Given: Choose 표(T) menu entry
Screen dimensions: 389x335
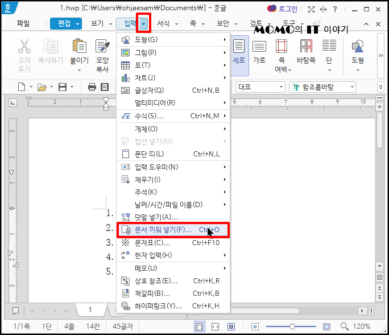Looking at the screenshot, I should [173, 65].
